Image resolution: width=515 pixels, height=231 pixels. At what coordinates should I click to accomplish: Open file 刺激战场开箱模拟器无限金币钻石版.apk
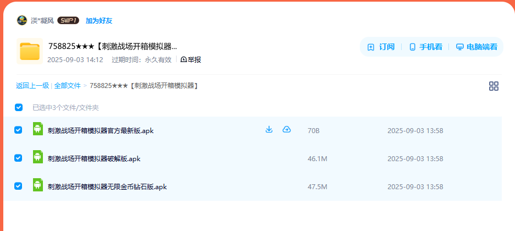(107, 187)
